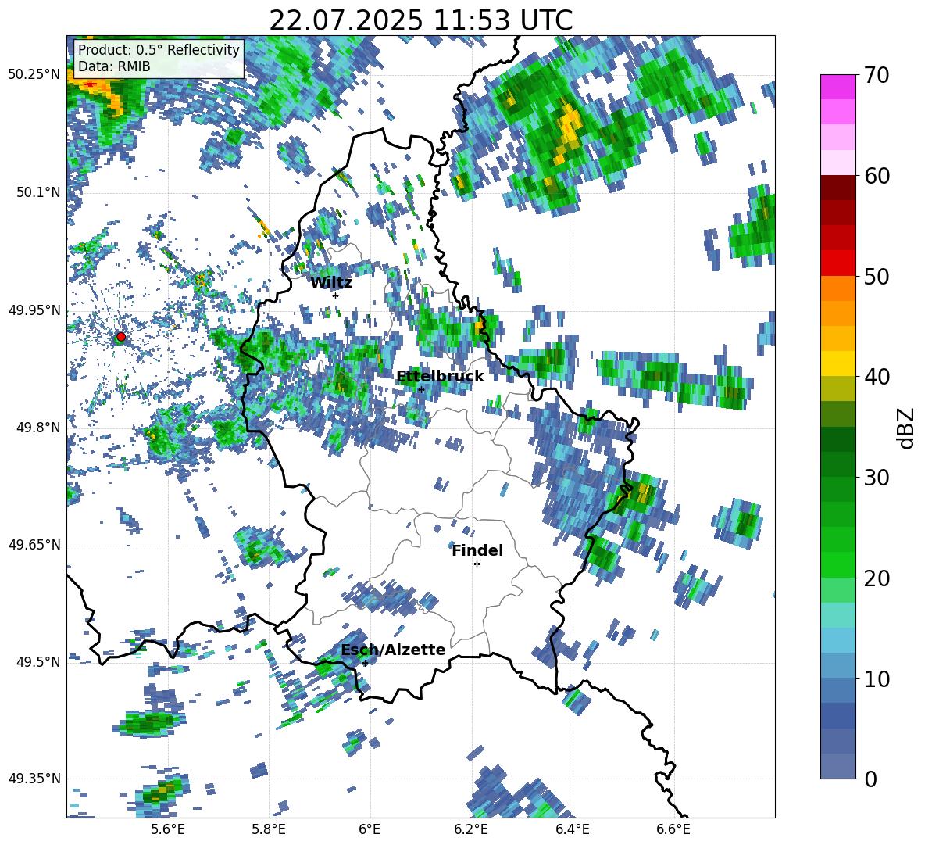Click the Ettelbruck station cross marker
The image size is (925, 845).
(x=421, y=389)
